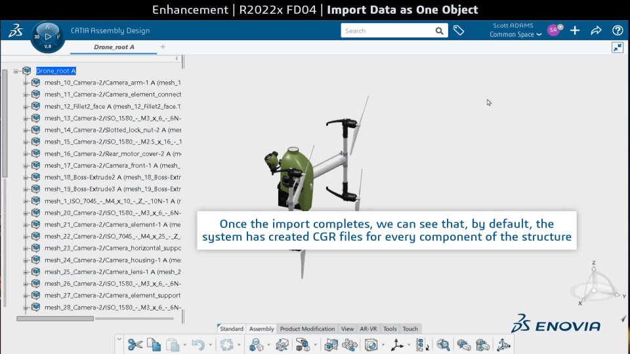
Task: Select mesh_21_Camera-2/Camera_element-1 row
Action: pyautogui.click(x=112, y=224)
